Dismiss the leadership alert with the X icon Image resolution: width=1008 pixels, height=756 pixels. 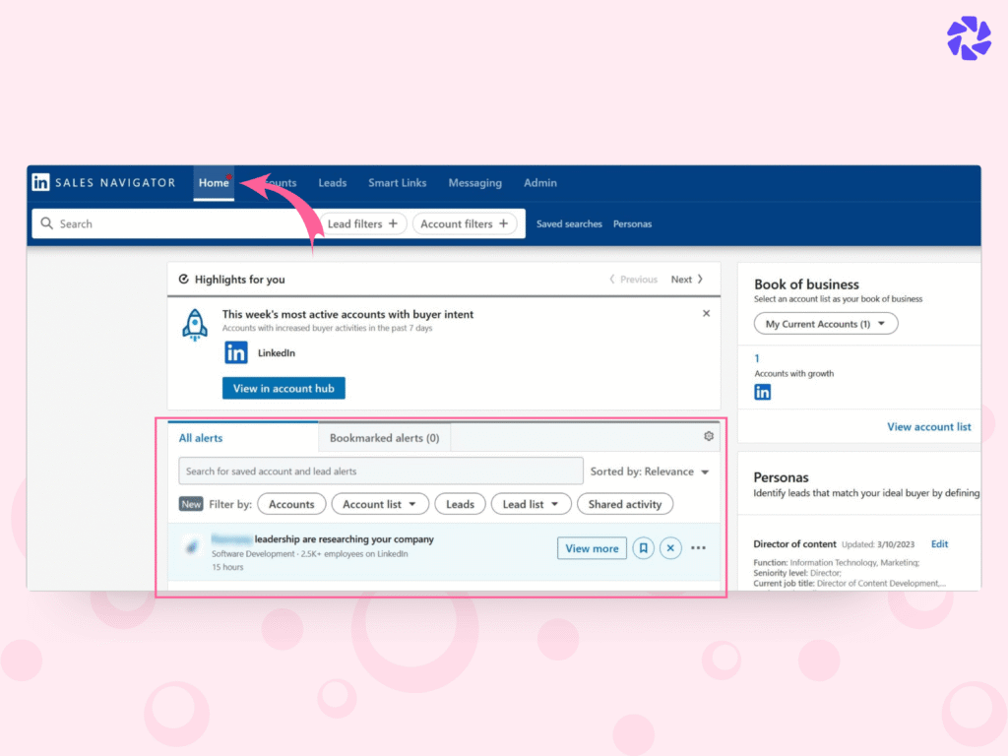[670, 547]
